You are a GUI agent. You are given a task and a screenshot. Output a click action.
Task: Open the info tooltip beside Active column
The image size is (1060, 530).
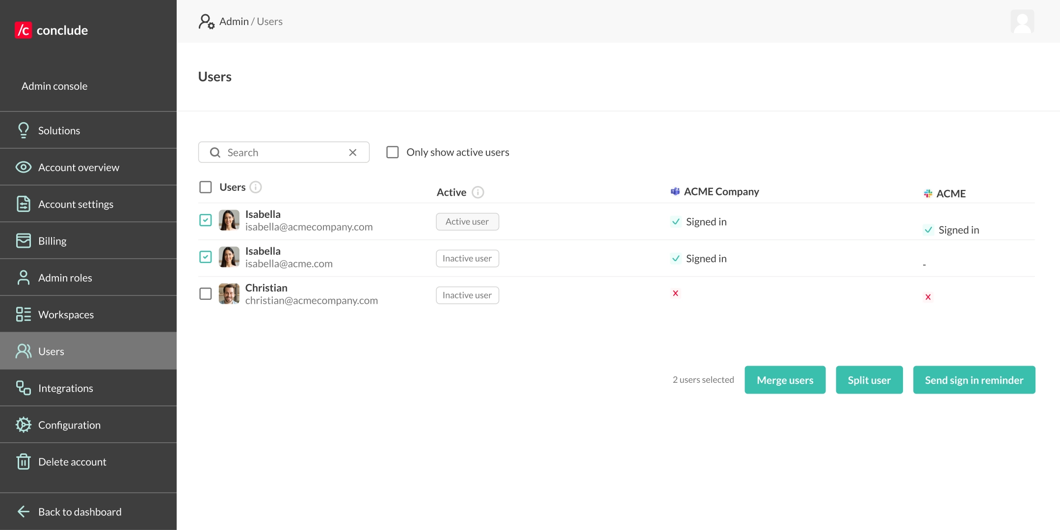click(x=478, y=192)
